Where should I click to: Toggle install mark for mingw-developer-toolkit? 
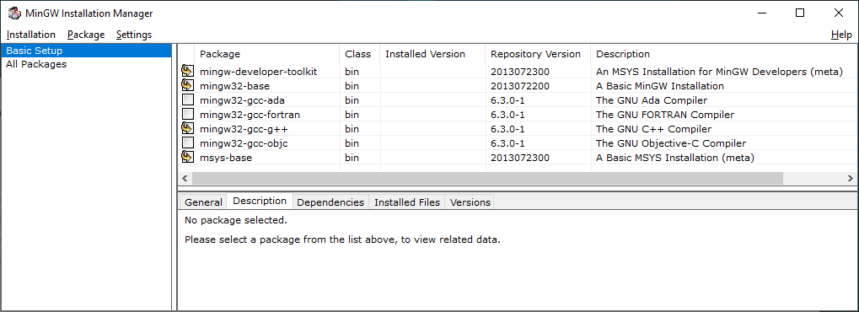[x=187, y=72]
